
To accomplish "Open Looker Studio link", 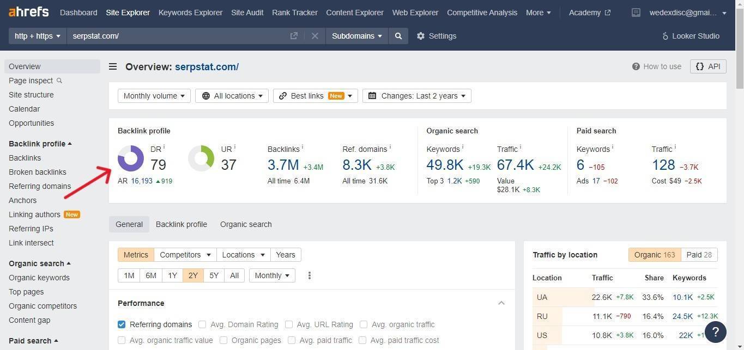I will [x=691, y=36].
